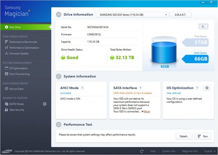
Task: Click the OS Optimization help question mark icon
Action: (197, 88)
